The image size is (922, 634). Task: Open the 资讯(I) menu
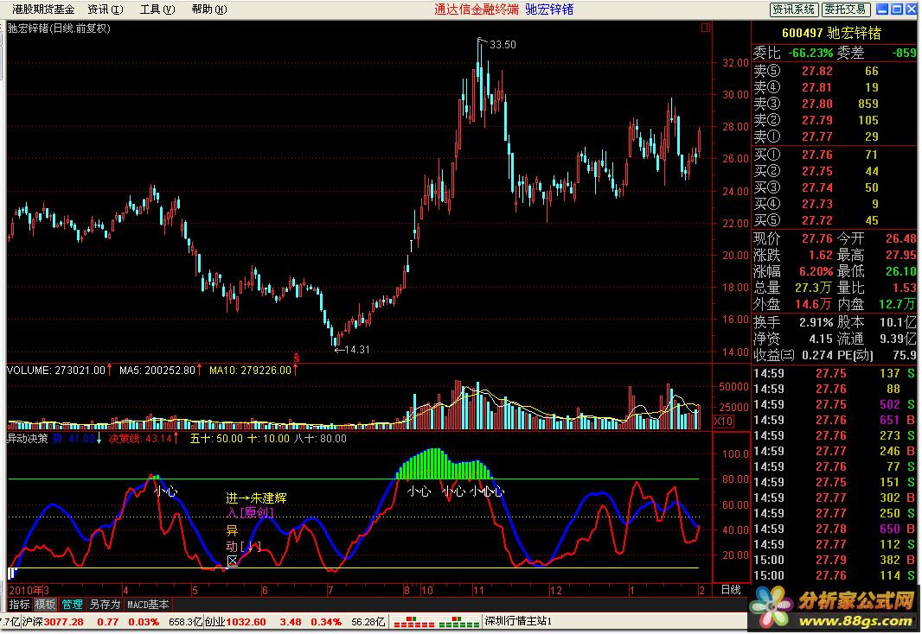tap(106, 10)
